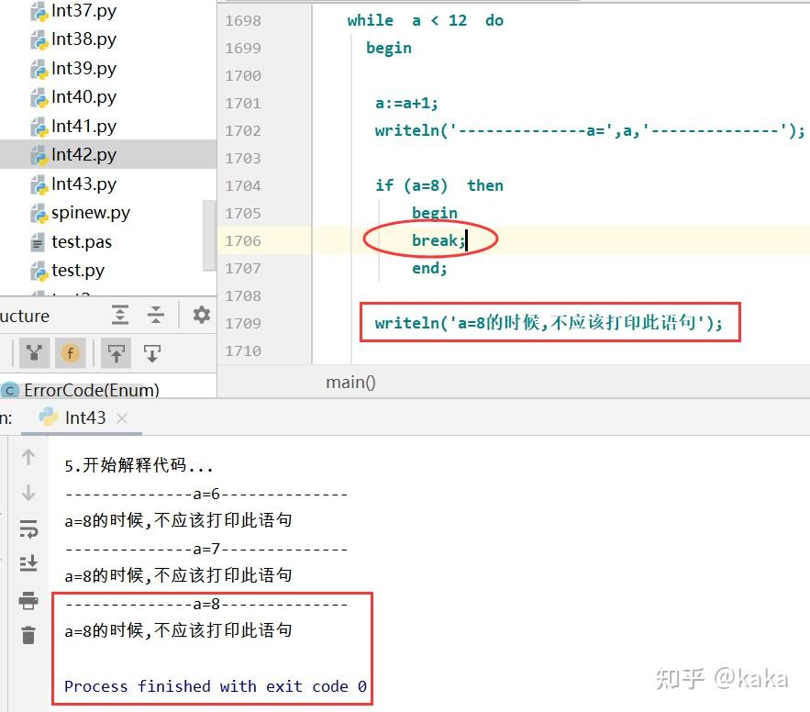810x712 pixels.
Task: Click the main() breadcrumb below editor
Action: point(350,383)
